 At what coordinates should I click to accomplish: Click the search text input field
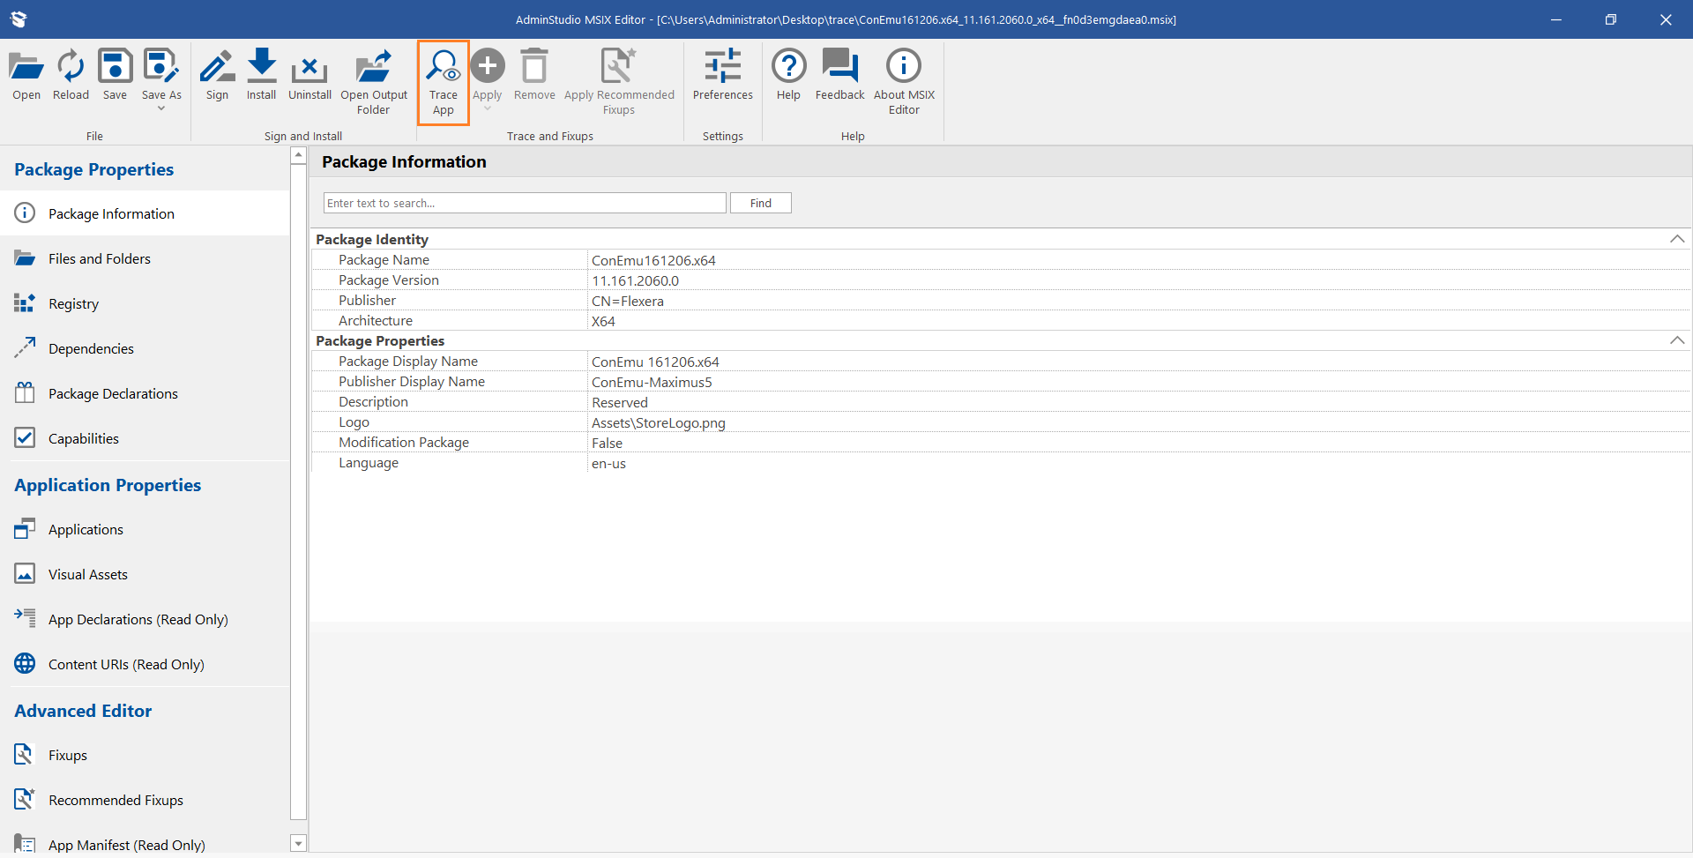point(524,203)
